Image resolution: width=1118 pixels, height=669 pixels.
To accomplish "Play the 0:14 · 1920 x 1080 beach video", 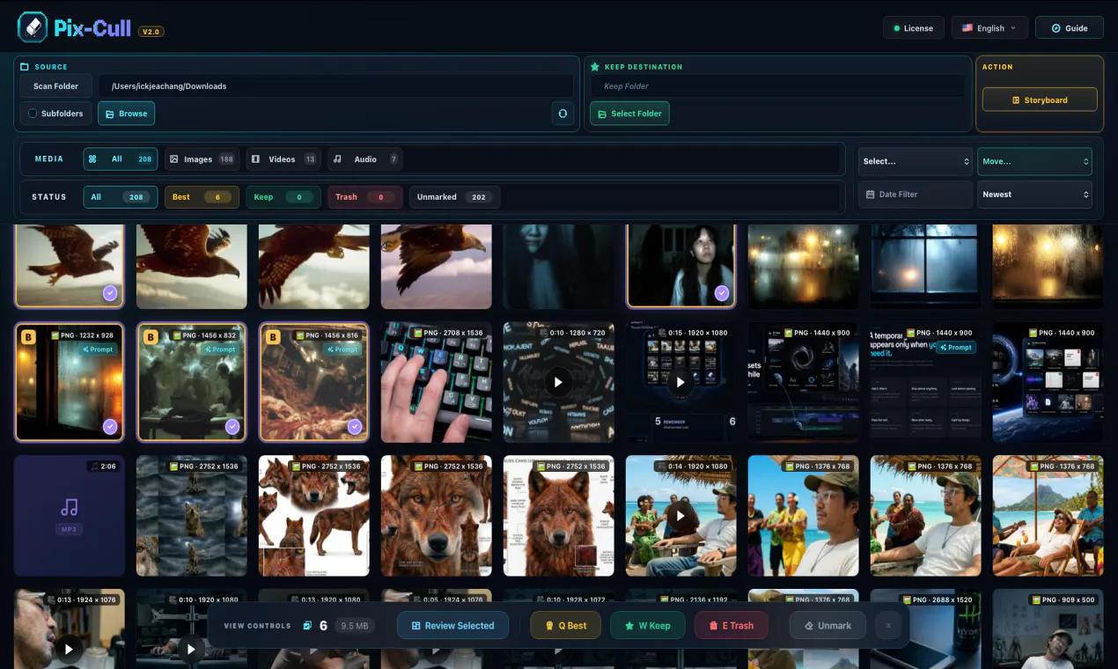I will pyautogui.click(x=680, y=516).
